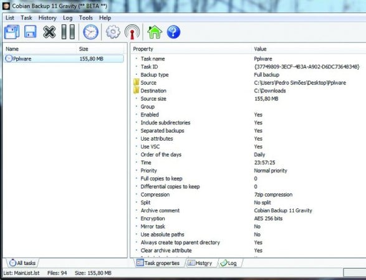Open the List menu
This screenshot has width=366, height=280.
10,18
